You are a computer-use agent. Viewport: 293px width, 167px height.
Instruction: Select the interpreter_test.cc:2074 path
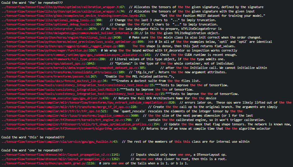point(49,29)
